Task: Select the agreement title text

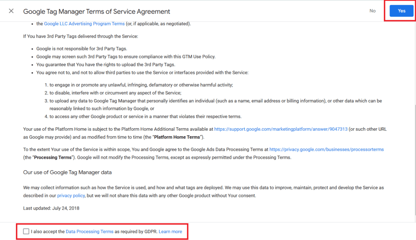Action: tap(97, 11)
